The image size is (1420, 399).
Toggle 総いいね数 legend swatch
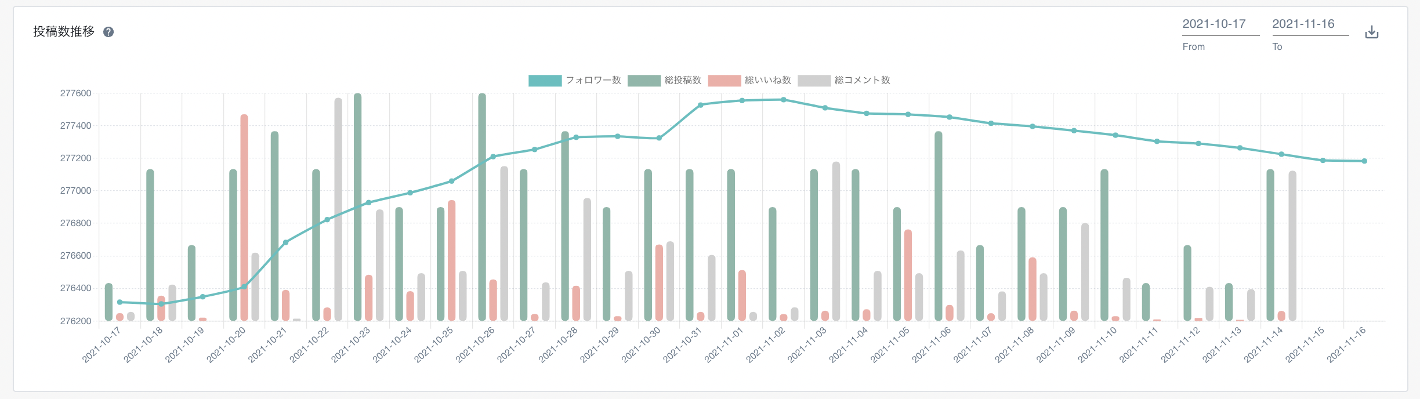(724, 81)
